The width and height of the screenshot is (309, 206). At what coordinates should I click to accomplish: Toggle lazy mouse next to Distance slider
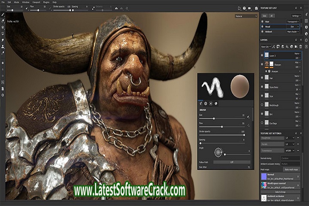[93, 9]
